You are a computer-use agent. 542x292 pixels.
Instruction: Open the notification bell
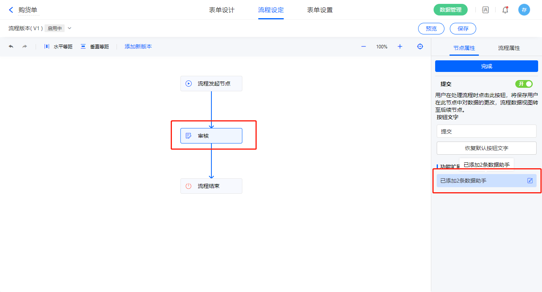pos(505,10)
